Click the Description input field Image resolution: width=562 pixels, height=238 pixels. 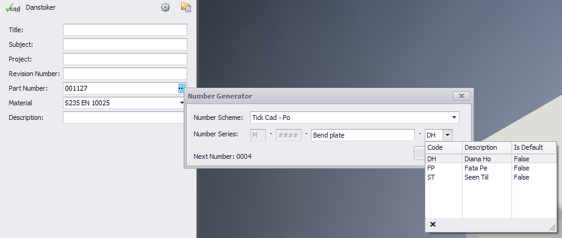point(124,117)
